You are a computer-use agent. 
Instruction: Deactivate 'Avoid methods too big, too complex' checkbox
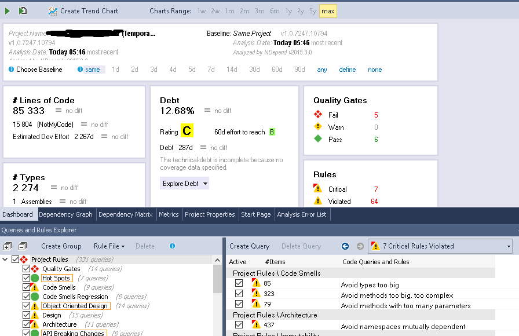pos(239,294)
